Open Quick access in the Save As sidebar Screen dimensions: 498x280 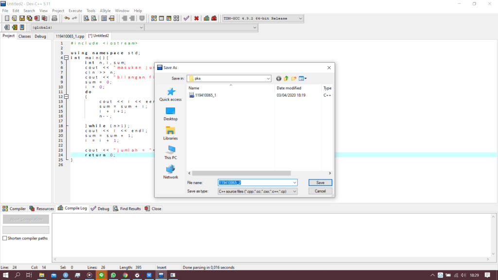coord(170,94)
